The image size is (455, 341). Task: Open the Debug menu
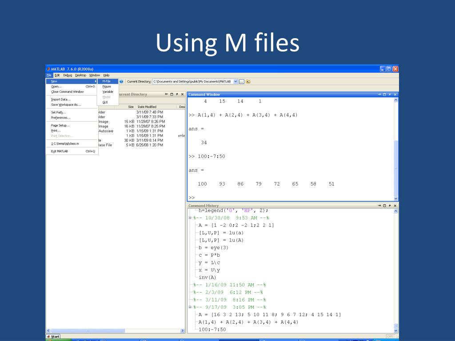point(68,75)
